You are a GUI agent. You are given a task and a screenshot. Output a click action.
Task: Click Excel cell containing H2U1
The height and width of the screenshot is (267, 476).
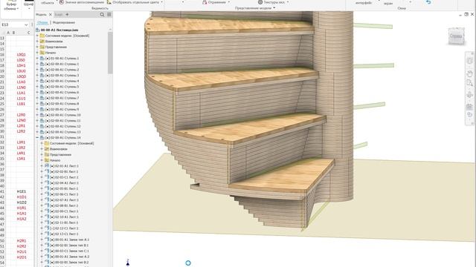(22, 251)
